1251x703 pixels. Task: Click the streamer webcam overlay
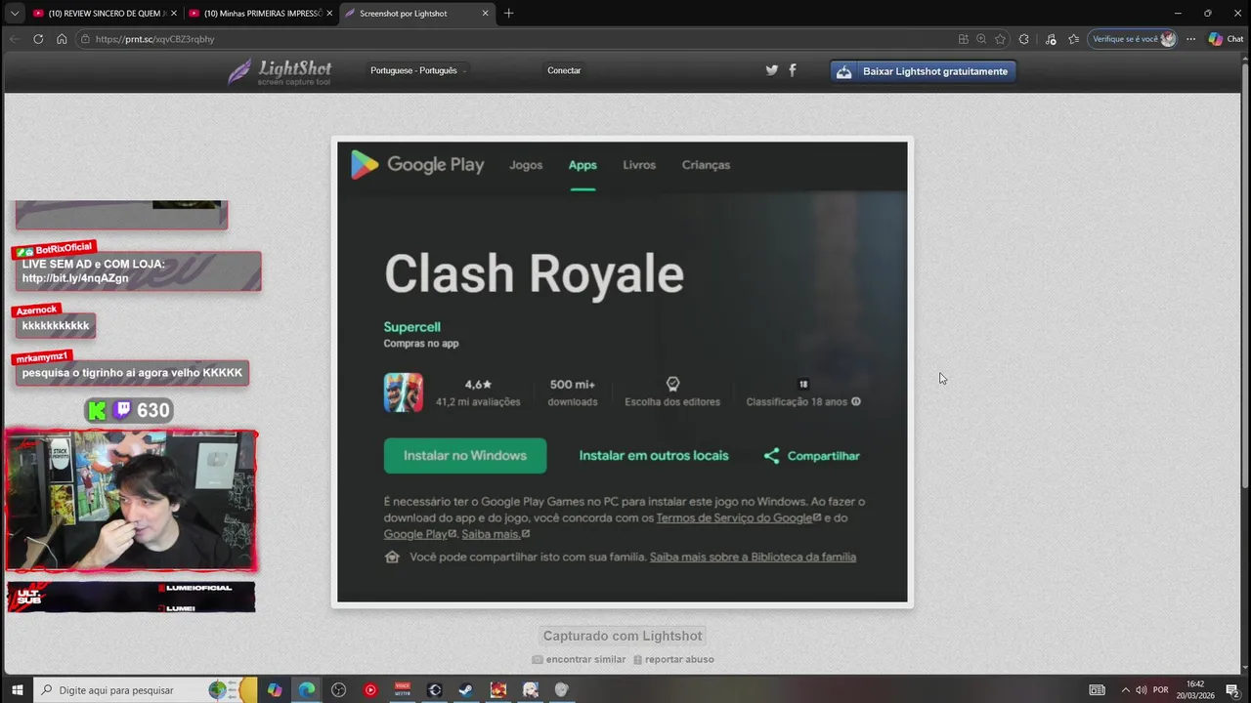tap(131, 501)
